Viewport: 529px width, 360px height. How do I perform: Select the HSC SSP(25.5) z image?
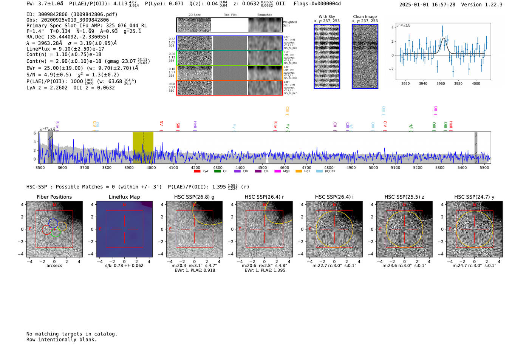coord(404,229)
